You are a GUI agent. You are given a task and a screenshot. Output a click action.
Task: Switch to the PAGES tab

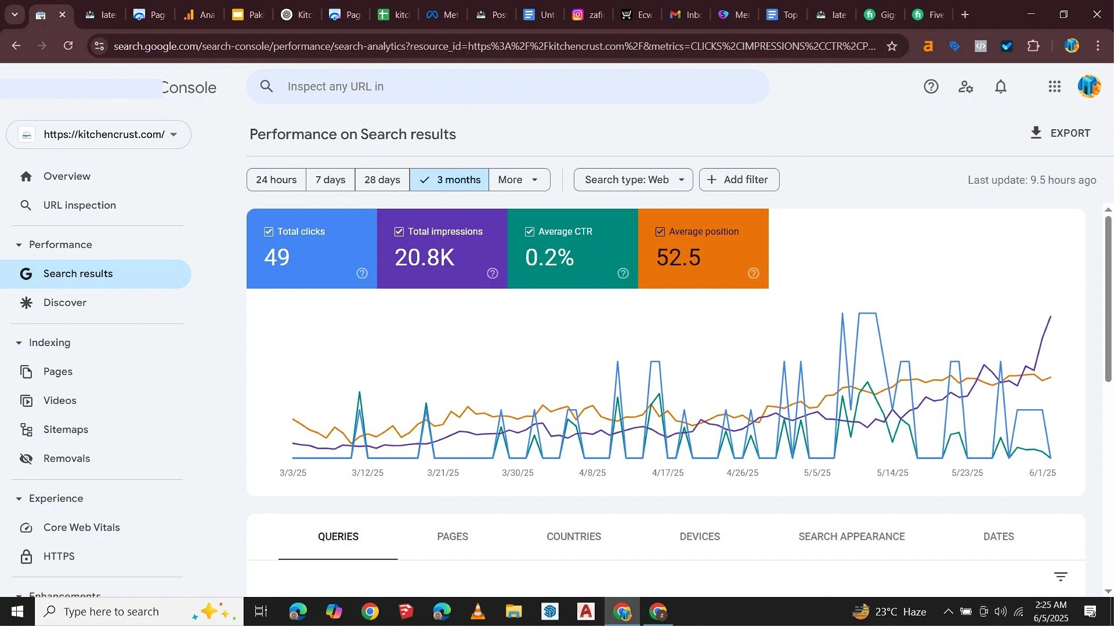tap(452, 537)
